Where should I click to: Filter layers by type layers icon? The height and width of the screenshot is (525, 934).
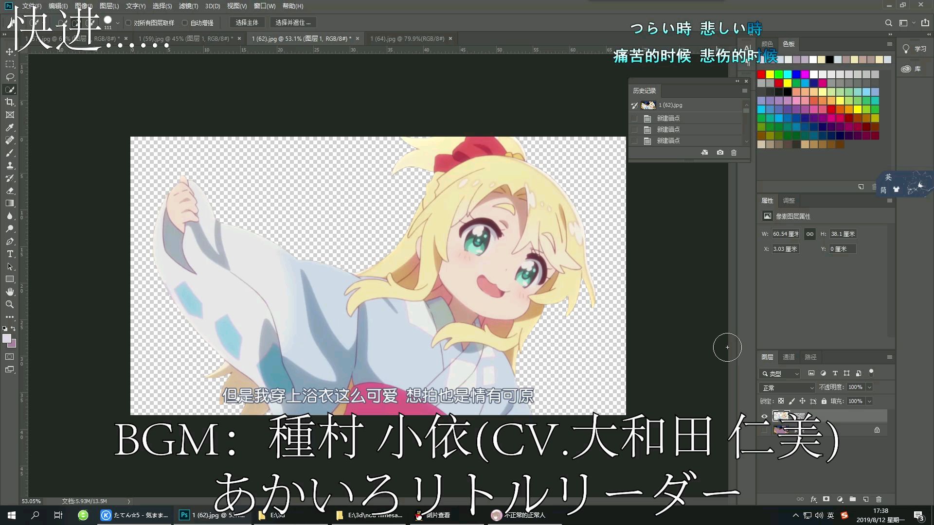(835, 373)
